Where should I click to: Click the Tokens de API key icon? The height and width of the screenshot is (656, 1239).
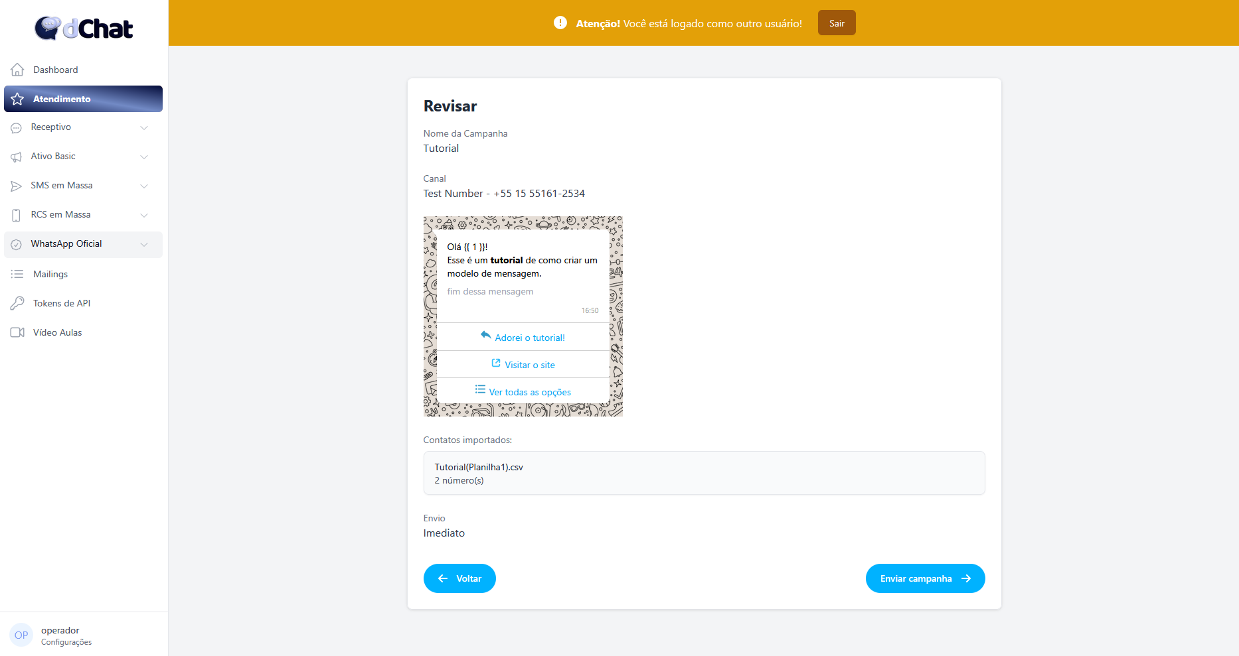coord(17,303)
